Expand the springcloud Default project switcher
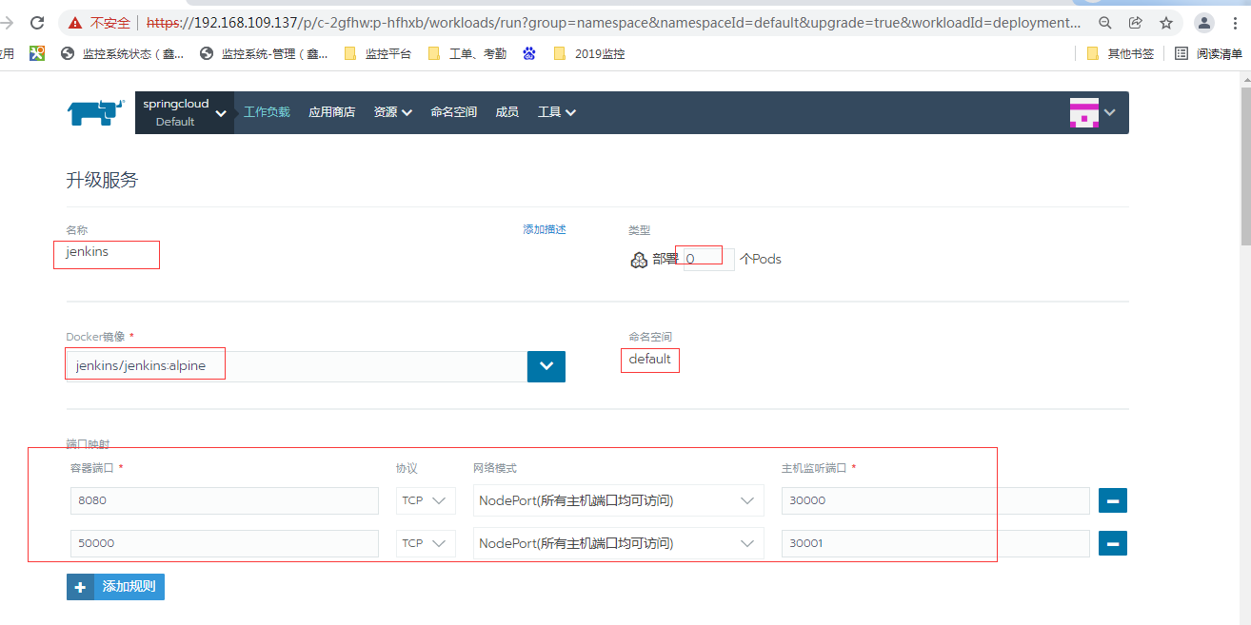This screenshot has height=625, width=1251. (x=185, y=112)
